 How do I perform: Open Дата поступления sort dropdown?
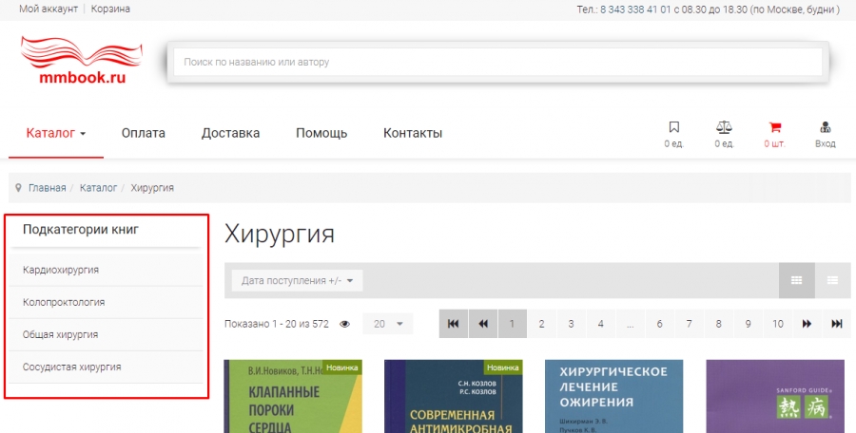297,280
